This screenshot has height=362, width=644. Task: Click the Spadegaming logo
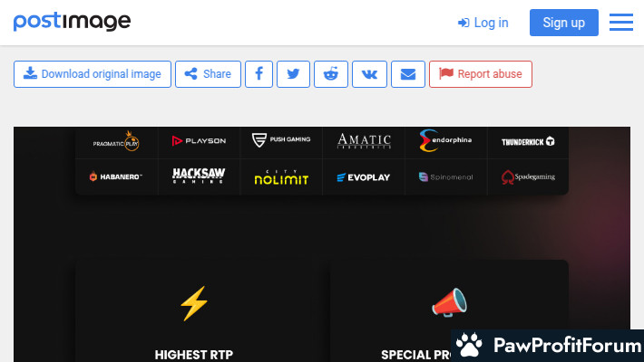pyautogui.click(x=528, y=177)
